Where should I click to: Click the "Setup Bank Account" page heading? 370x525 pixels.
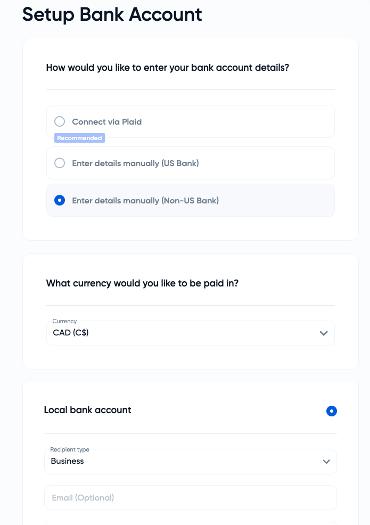[x=112, y=14]
